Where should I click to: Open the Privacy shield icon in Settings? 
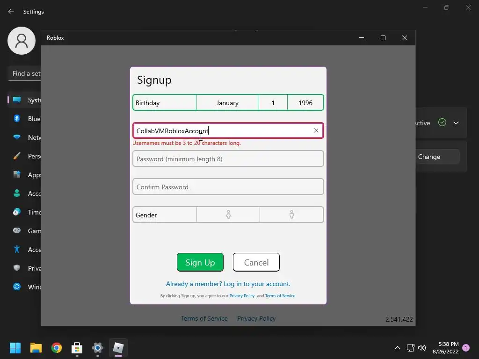pos(17,268)
